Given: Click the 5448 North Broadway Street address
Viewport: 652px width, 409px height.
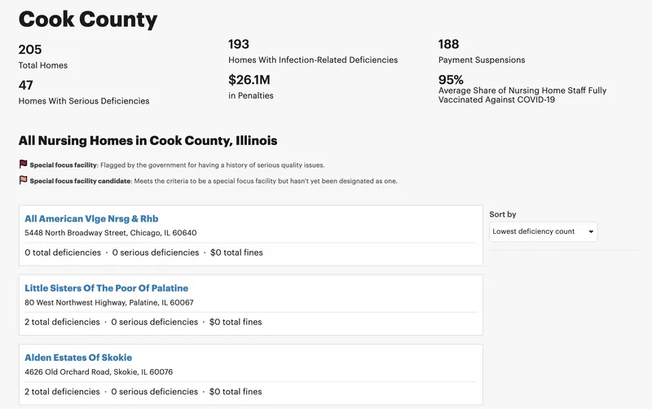Looking at the screenshot, I should click(x=111, y=233).
